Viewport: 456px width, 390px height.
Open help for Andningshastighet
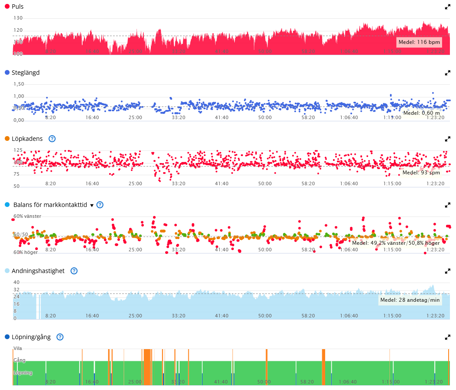(74, 271)
